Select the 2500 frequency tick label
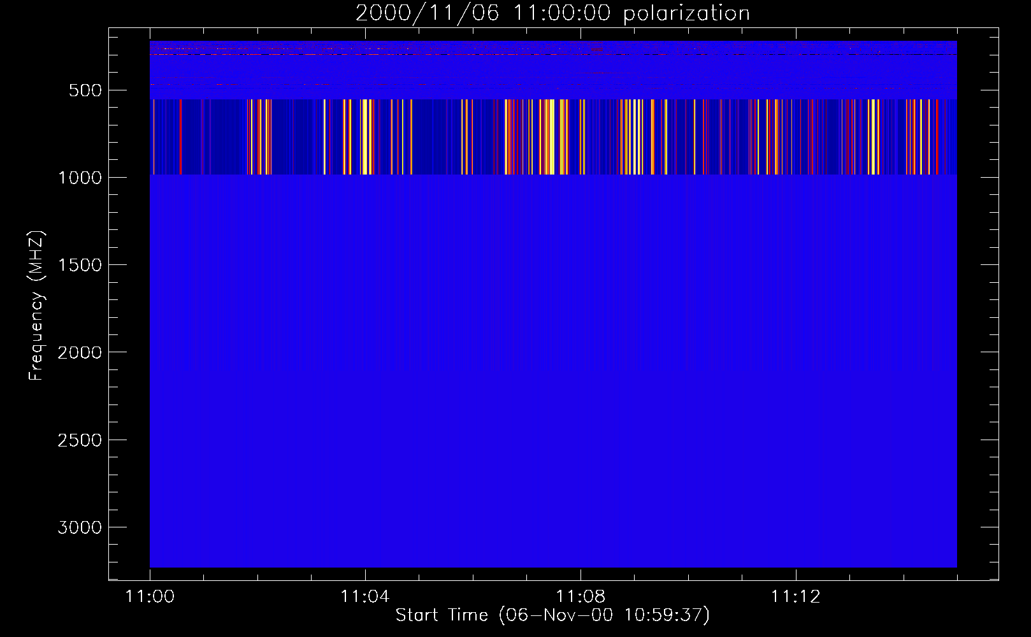1031x637 pixels. tap(80, 440)
